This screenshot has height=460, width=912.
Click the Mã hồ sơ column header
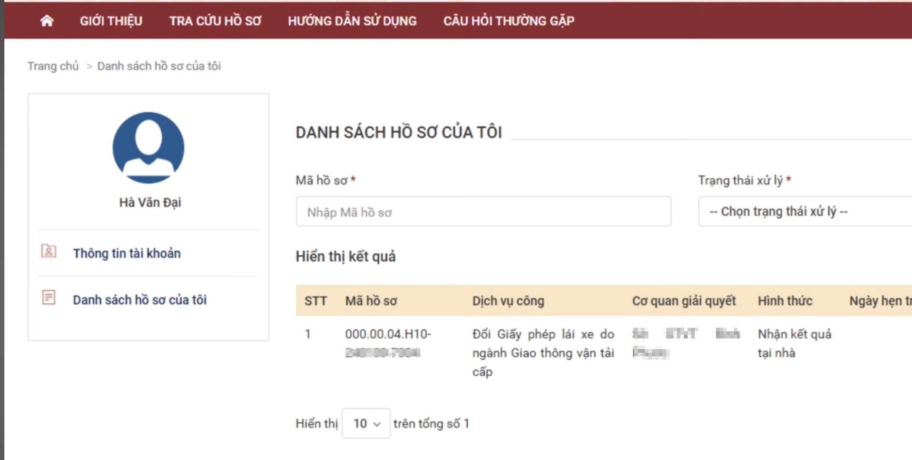371,301
